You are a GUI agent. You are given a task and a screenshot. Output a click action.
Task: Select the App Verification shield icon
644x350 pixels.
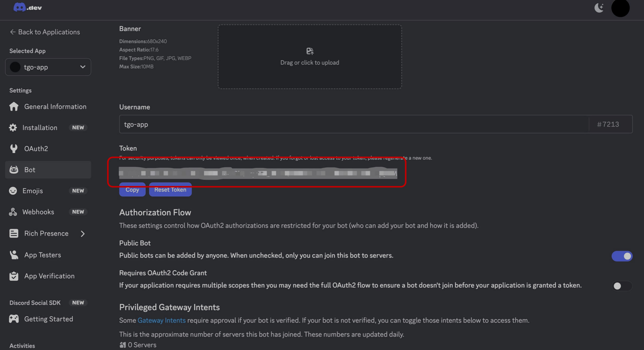pyautogui.click(x=14, y=276)
